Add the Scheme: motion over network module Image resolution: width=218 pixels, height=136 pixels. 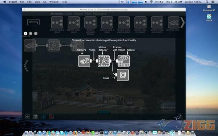tap(157, 22)
